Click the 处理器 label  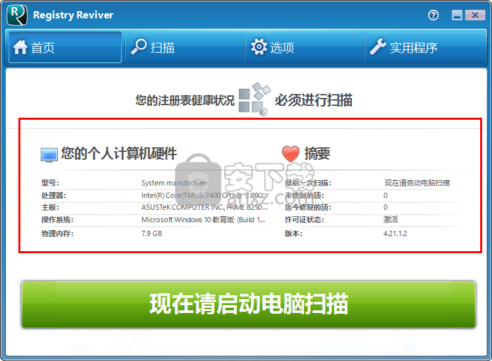(54, 195)
